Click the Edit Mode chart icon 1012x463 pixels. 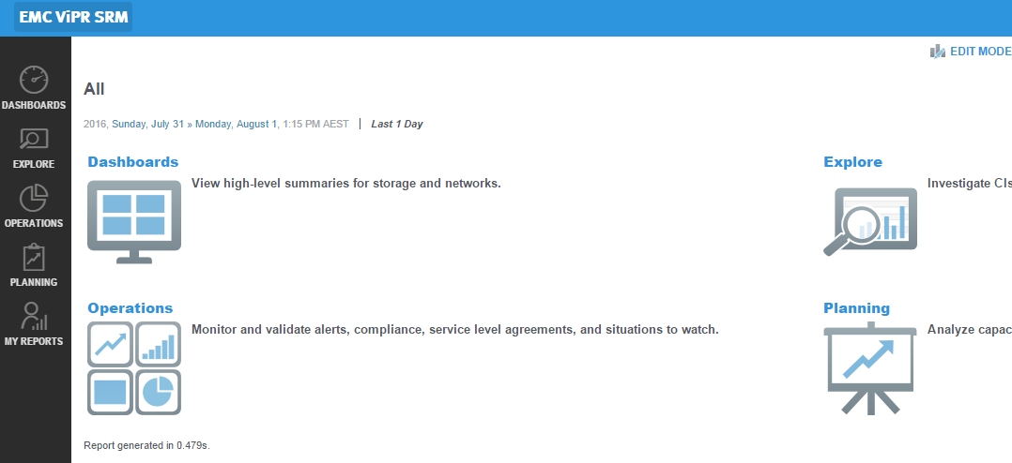pyautogui.click(x=938, y=52)
